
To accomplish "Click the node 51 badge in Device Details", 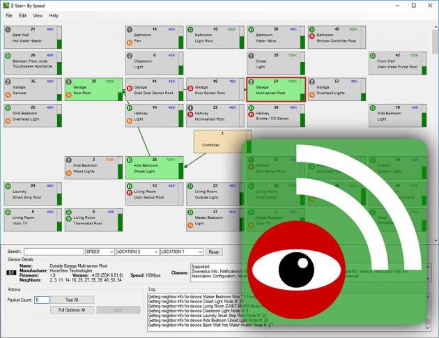I will point(11,272).
